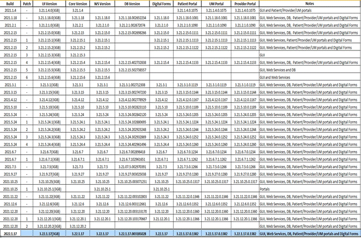Image resolution: width=361 pixels, height=238 pixels.
Task: Select Core Version cell 3.21.2.15.3
Action: coord(78,55)
